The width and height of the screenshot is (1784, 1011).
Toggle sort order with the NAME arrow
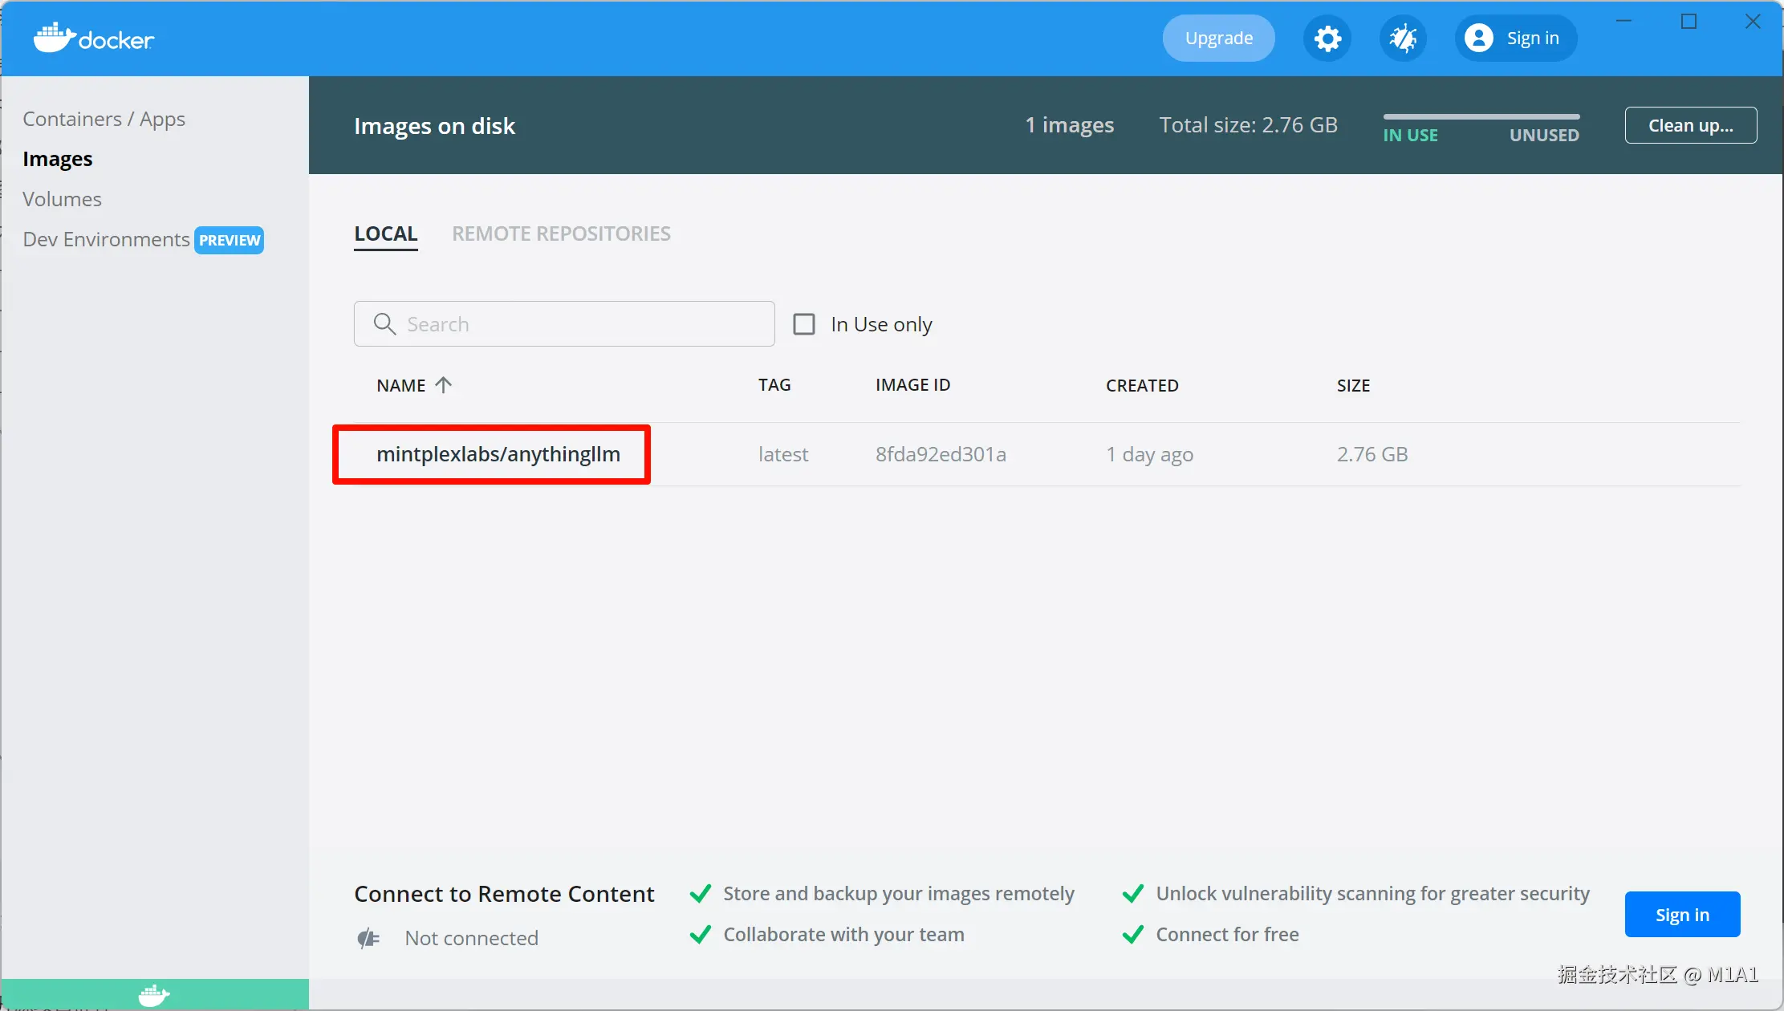point(444,385)
